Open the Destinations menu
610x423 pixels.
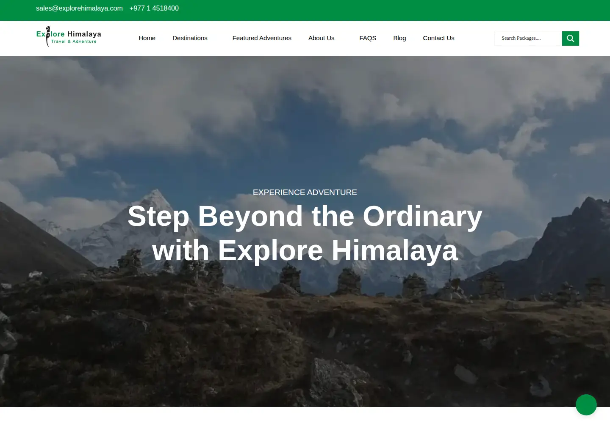[x=190, y=38]
